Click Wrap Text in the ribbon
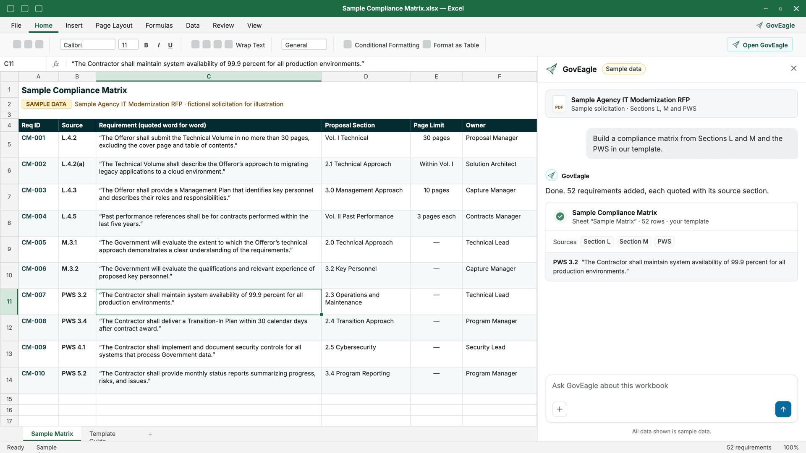Screen dimensions: 806x453 (250, 45)
